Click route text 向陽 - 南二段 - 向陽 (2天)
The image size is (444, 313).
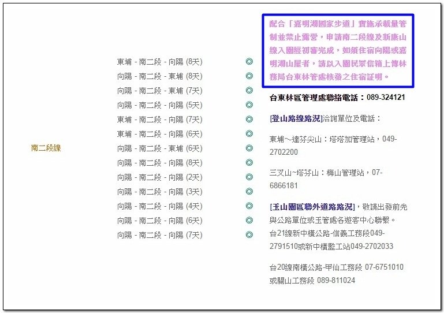point(160,177)
